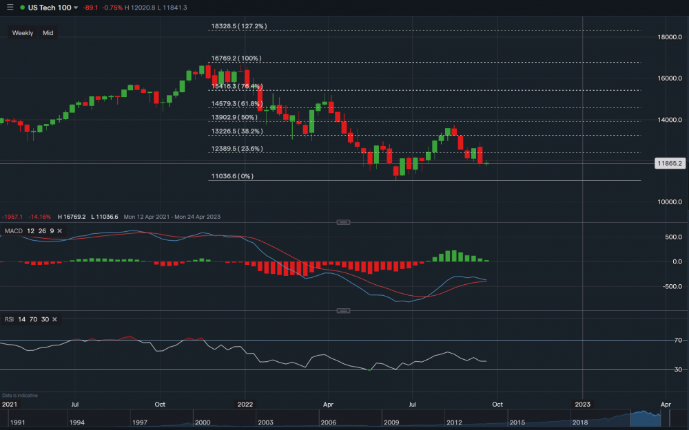
Task: Open RSI indicator settings label
Action: click(8, 319)
